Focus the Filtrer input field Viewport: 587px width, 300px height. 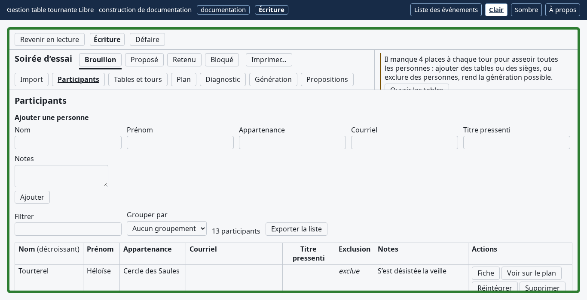tap(68, 229)
